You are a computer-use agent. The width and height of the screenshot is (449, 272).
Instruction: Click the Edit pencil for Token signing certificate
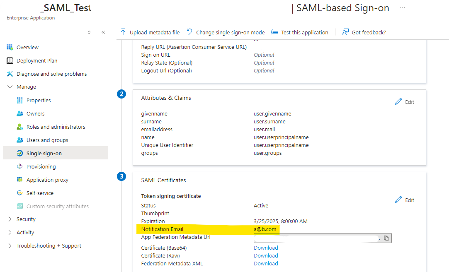pos(398,200)
